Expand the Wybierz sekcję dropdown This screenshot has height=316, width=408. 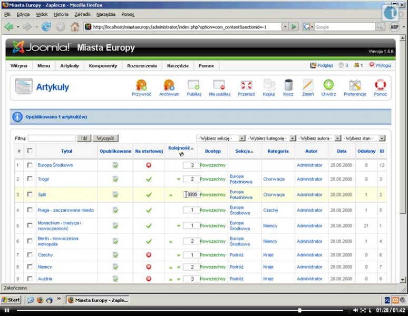click(x=221, y=138)
